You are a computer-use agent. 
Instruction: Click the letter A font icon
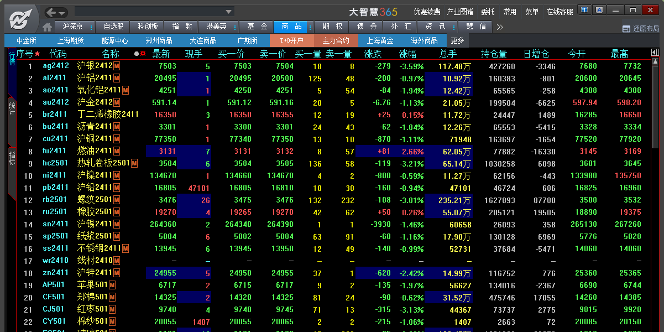tap(600, 10)
